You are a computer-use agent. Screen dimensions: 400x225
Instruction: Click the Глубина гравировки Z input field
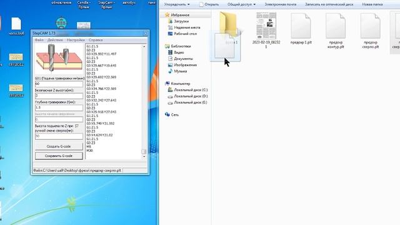click(59, 107)
